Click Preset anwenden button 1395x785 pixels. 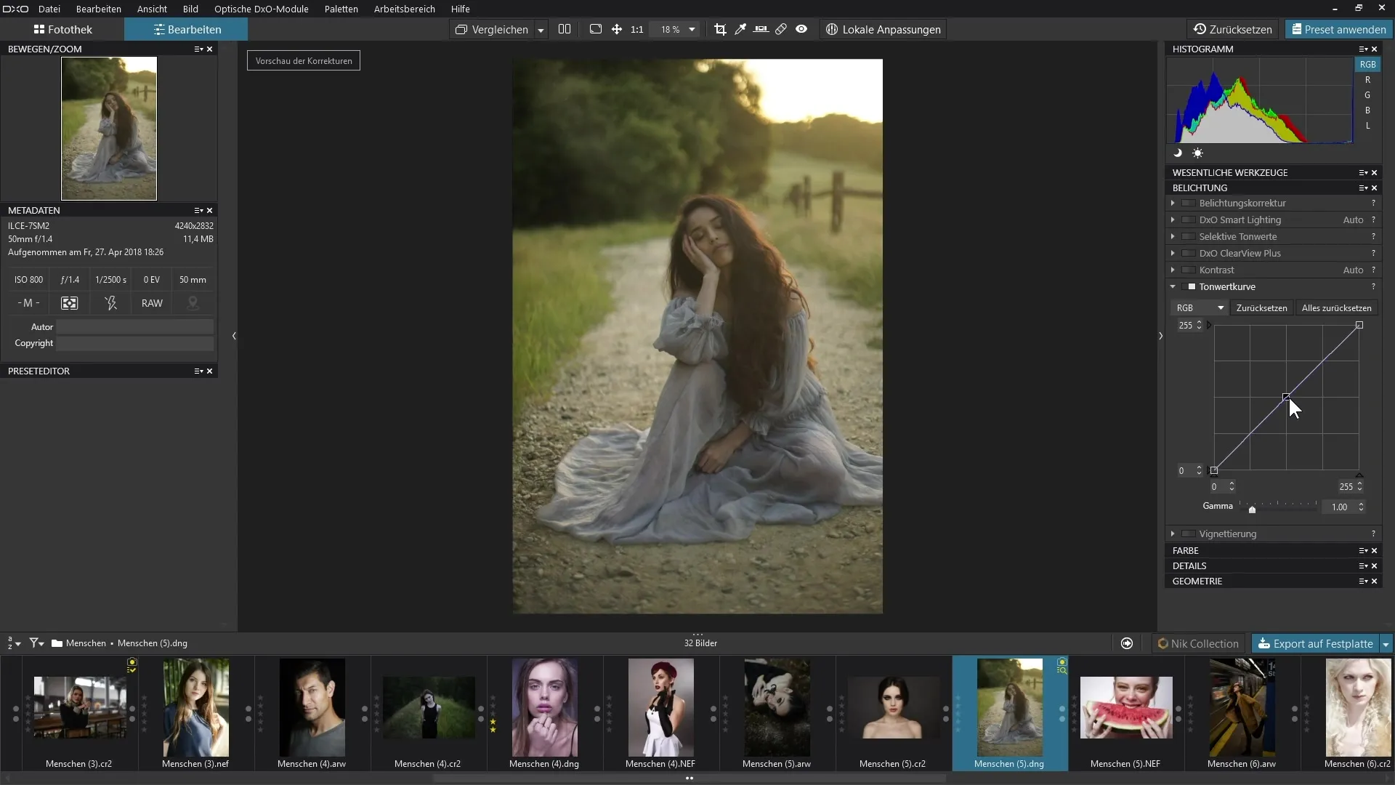[1338, 30]
